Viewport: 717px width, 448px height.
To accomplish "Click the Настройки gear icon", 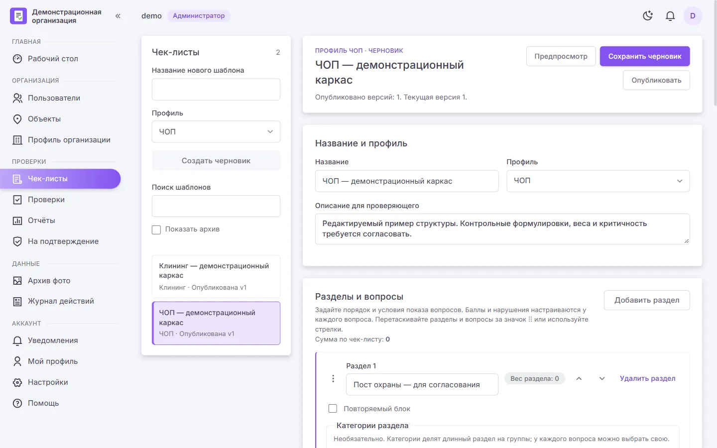I will [x=17, y=382].
